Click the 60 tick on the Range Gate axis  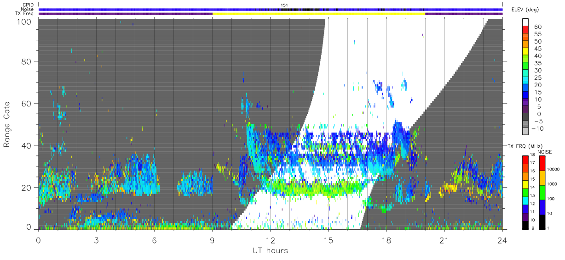(x=27, y=104)
